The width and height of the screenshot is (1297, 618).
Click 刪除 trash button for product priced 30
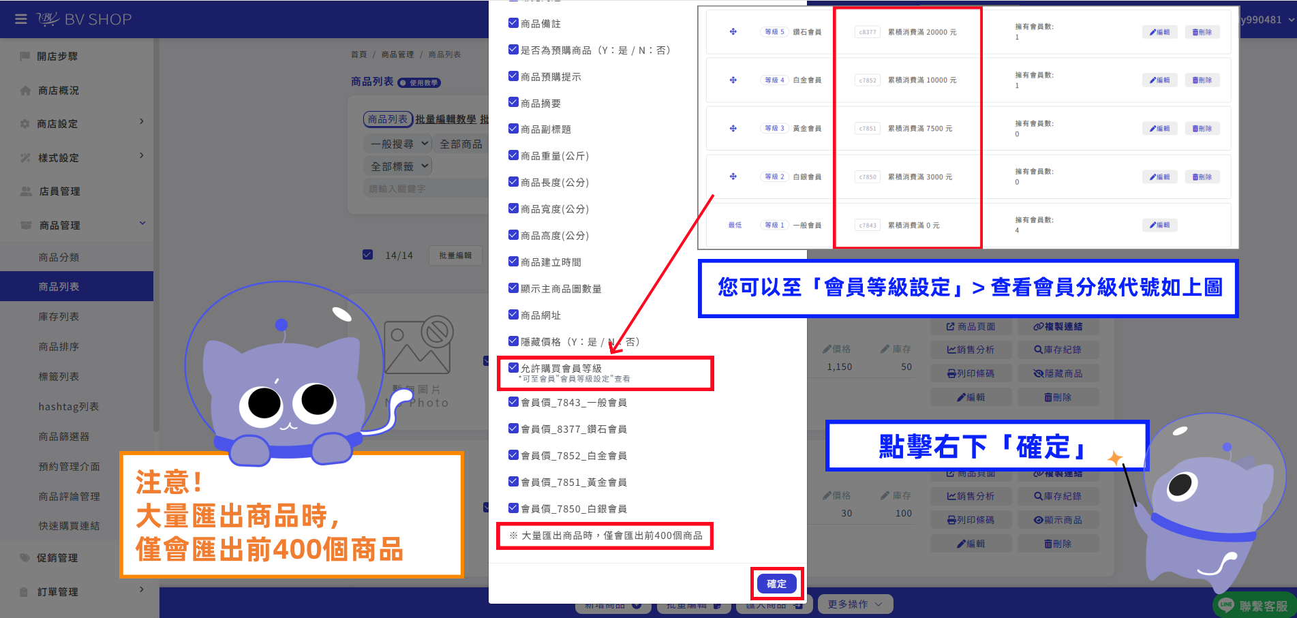pyautogui.click(x=1058, y=544)
